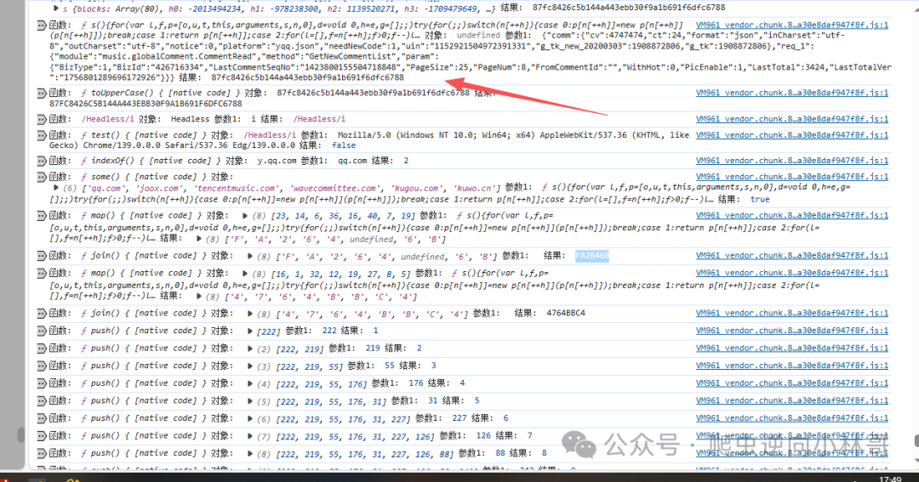Click the left vertical scrollbar thumb
Viewport: 919px width, 482px height.
click(21, 434)
